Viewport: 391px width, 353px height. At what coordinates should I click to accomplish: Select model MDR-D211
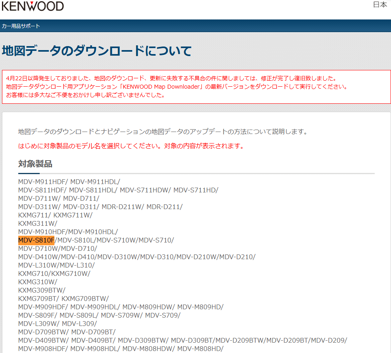163,207
